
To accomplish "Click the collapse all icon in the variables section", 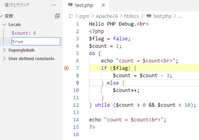I will click(57, 16).
